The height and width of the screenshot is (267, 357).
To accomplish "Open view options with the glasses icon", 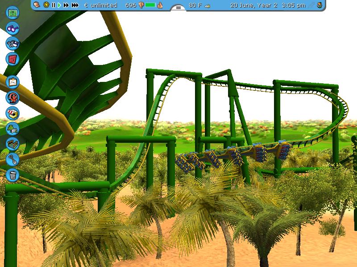I will pos(12,28).
